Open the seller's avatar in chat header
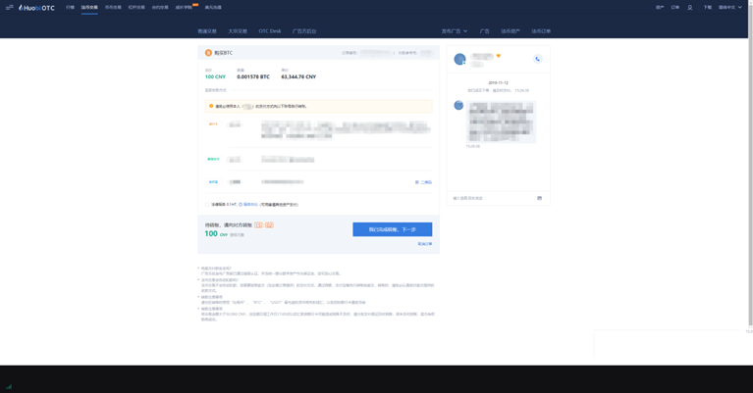Screen dimensions: 753x393 pos(459,59)
